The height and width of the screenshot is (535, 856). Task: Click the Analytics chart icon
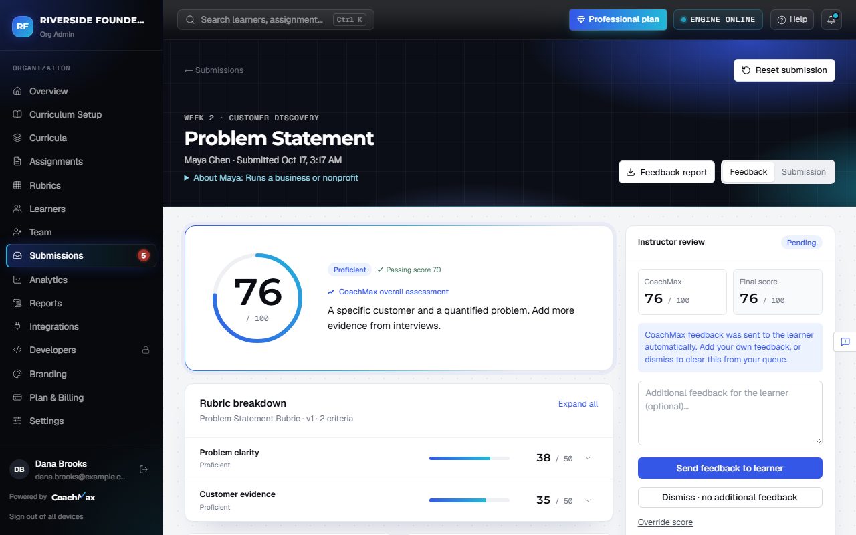point(17,280)
